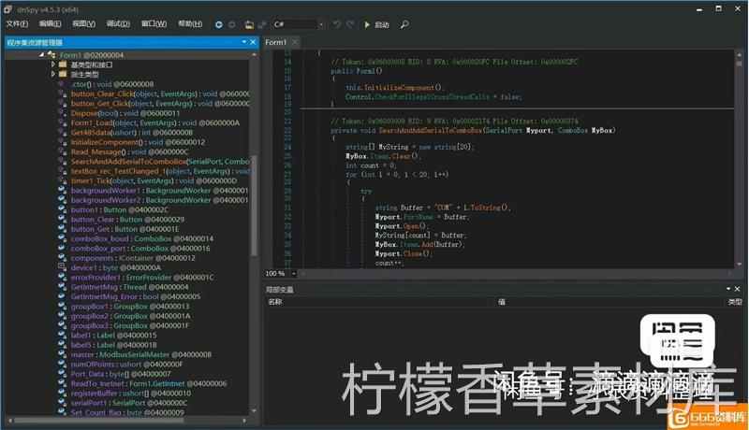Expand the 基类型和接口 folder node
749x430 pixels.
[x=53, y=64]
